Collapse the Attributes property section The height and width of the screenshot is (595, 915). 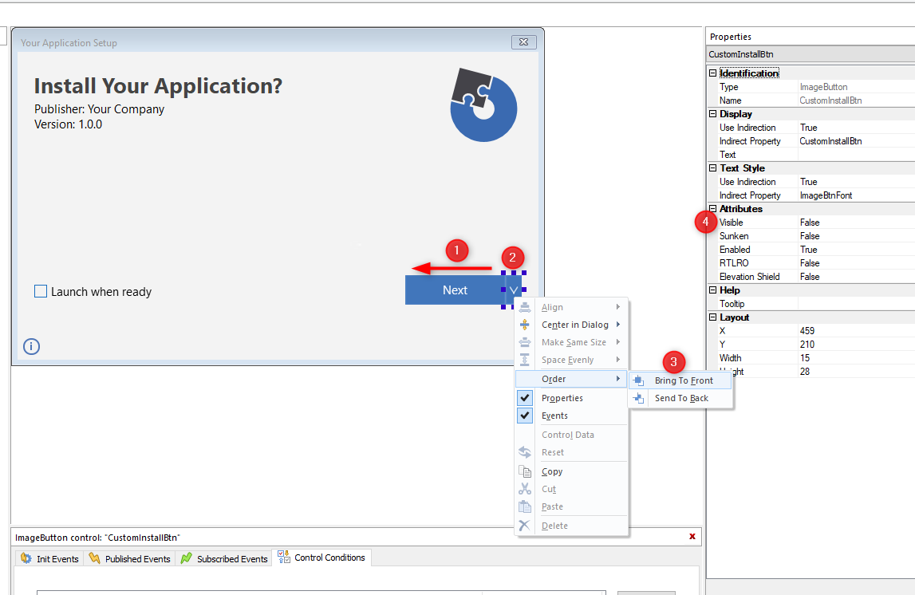(x=712, y=209)
